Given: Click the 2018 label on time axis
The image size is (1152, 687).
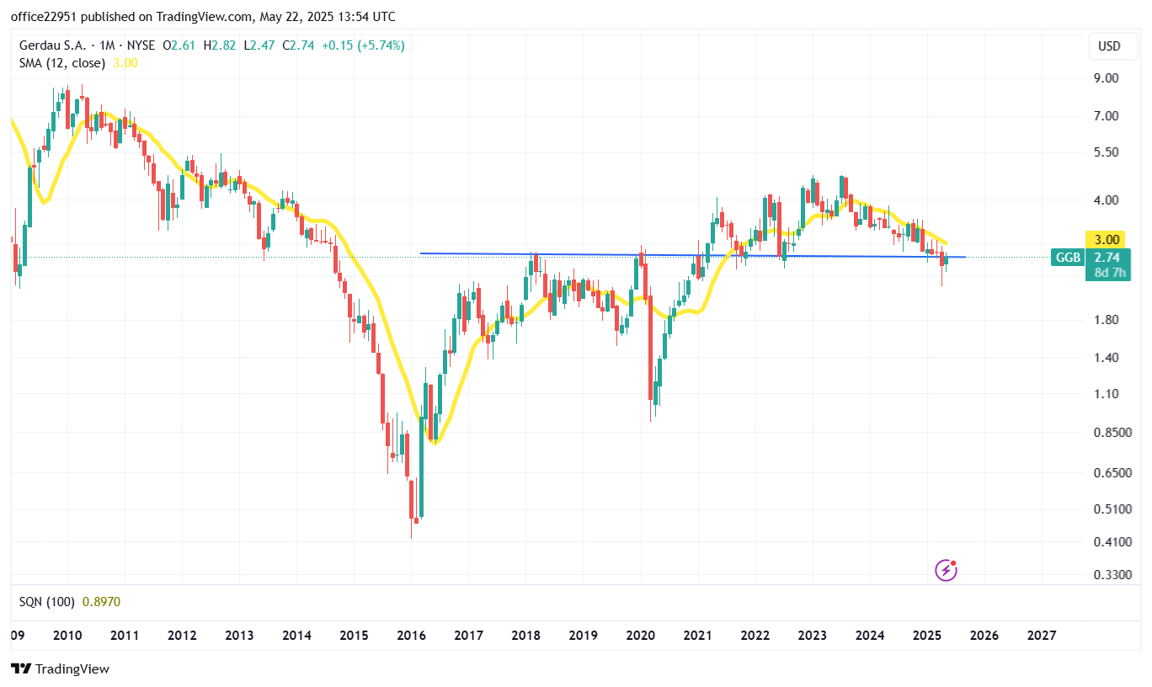Looking at the screenshot, I should (x=526, y=636).
